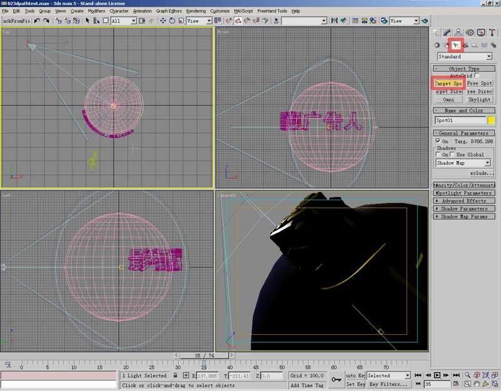Toggle the light On checkbox
The image size is (501, 391).
pos(438,141)
